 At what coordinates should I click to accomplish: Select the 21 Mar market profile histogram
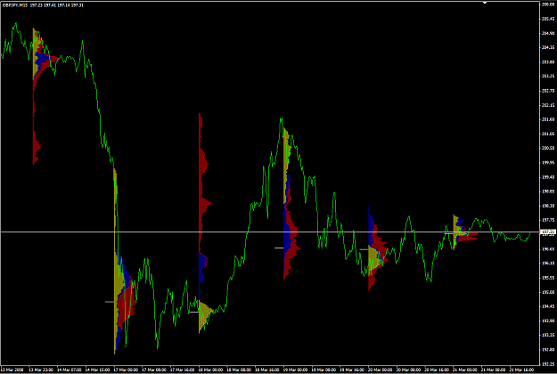[x=465, y=232]
